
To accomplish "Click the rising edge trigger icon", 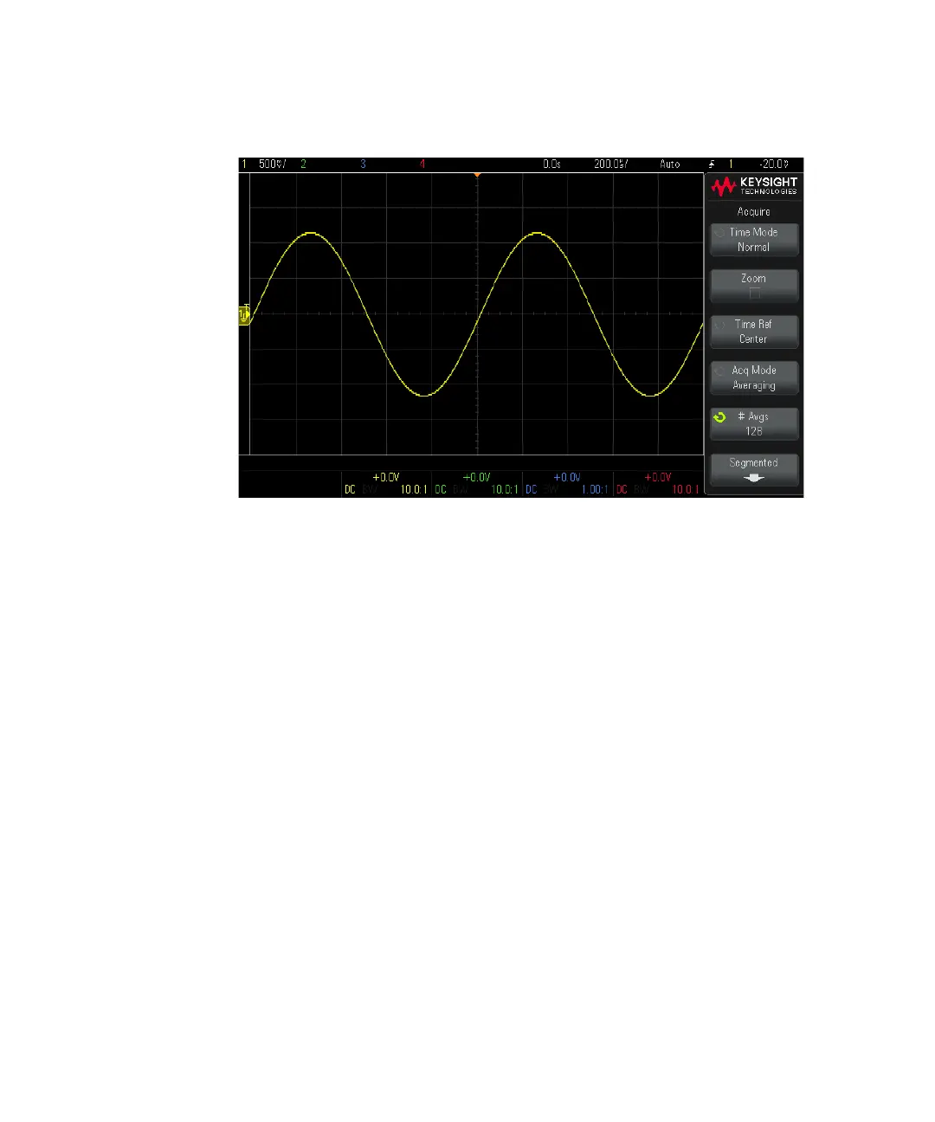I will coord(712,164).
